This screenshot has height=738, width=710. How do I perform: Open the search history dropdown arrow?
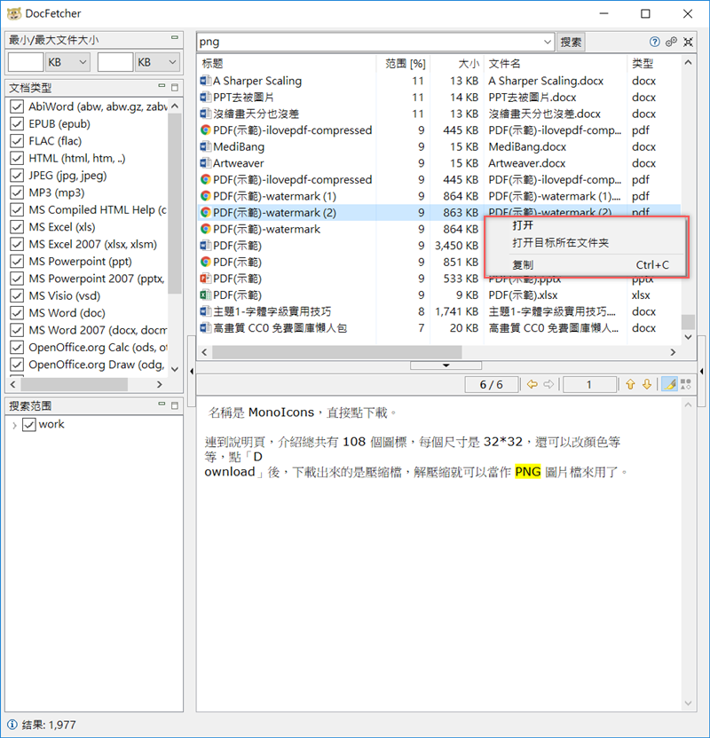click(547, 42)
